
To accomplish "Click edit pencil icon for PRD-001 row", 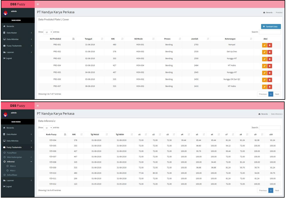I will pos(264,45).
